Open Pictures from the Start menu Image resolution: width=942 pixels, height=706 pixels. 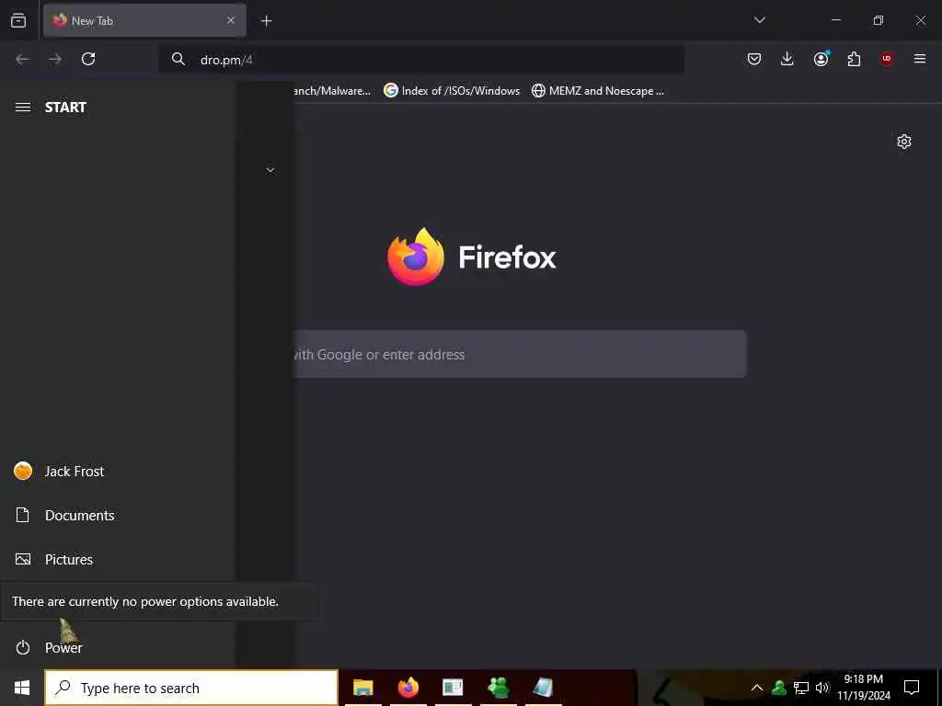pos(117,560)
